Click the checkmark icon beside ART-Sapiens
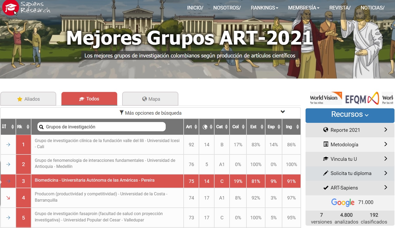This screenshot has height=228, width=395. point(326,188)
